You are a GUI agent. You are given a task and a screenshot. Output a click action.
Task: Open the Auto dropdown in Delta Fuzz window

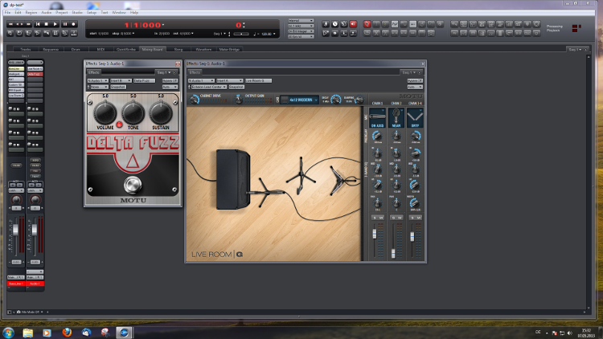pyautogui.click(x=170, y=87)
